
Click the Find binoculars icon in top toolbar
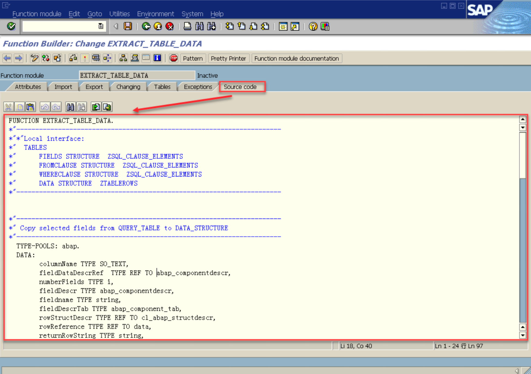pyautogui.click(x=199, y=26)
